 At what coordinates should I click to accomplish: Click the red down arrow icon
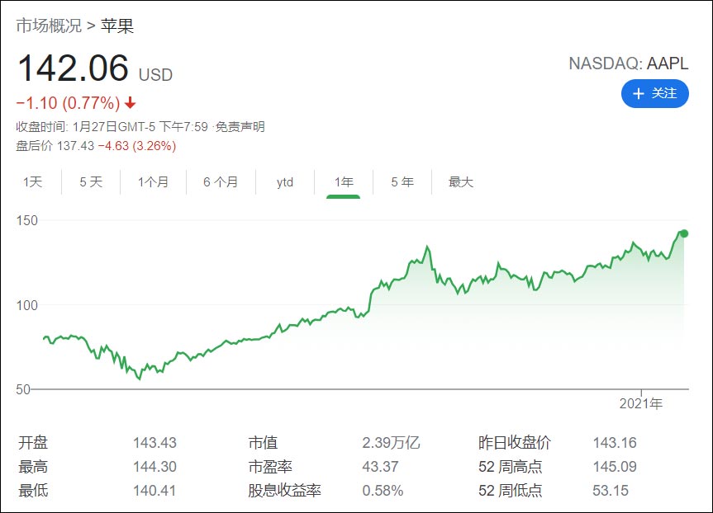coord(131,103)
